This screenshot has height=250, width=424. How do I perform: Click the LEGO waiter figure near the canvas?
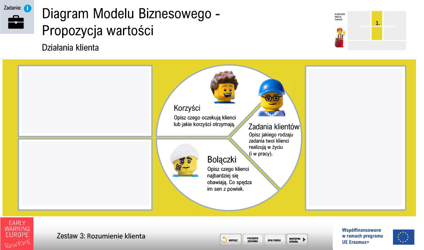(340, 38)
